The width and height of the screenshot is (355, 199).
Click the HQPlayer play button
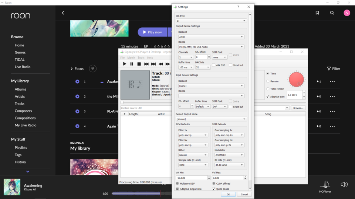124,64
